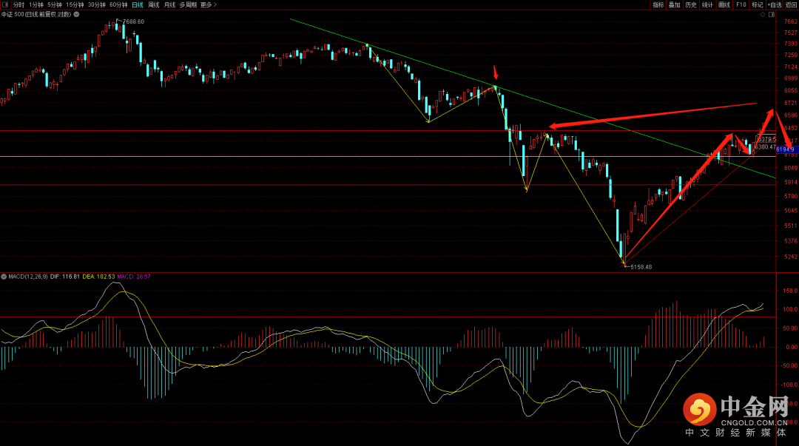Select the 15分钟 period tab
Screen dimensions: 799x446
click(x=75, y=4)
